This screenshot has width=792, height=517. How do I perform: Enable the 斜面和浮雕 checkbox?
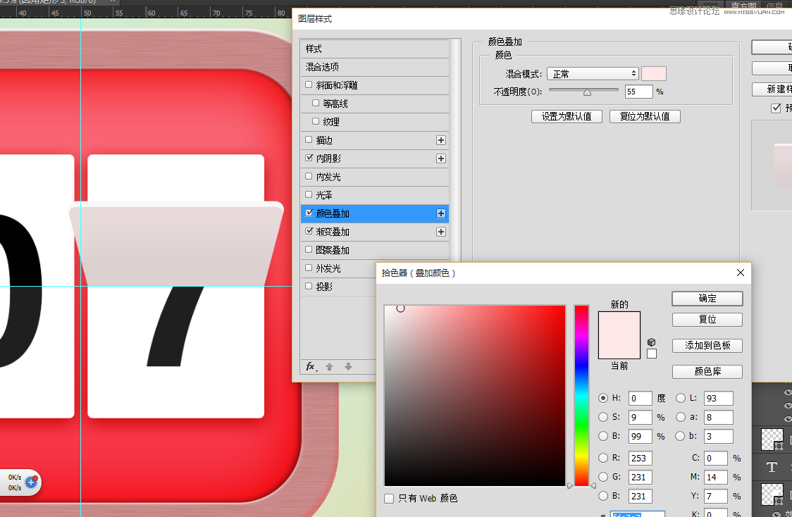pyautogui.click(x=309, y=85)
